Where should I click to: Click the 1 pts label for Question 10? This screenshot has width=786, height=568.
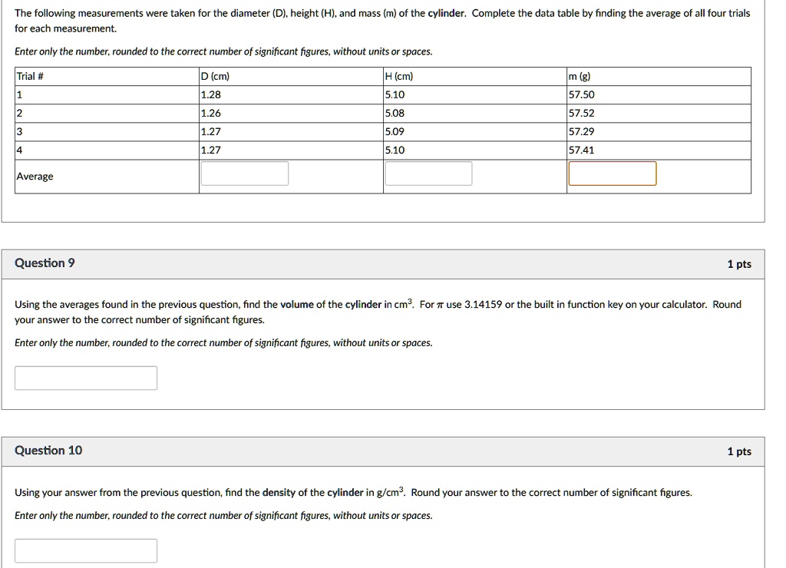[738, 451]
